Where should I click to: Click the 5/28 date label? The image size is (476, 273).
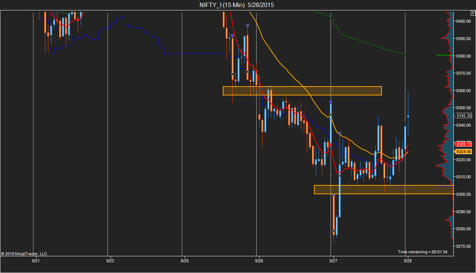click(x=408, y=261)
